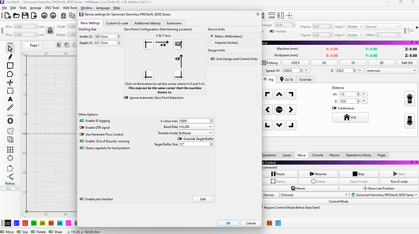
Task: Click the Control Mode button
Action: (338, 201)
